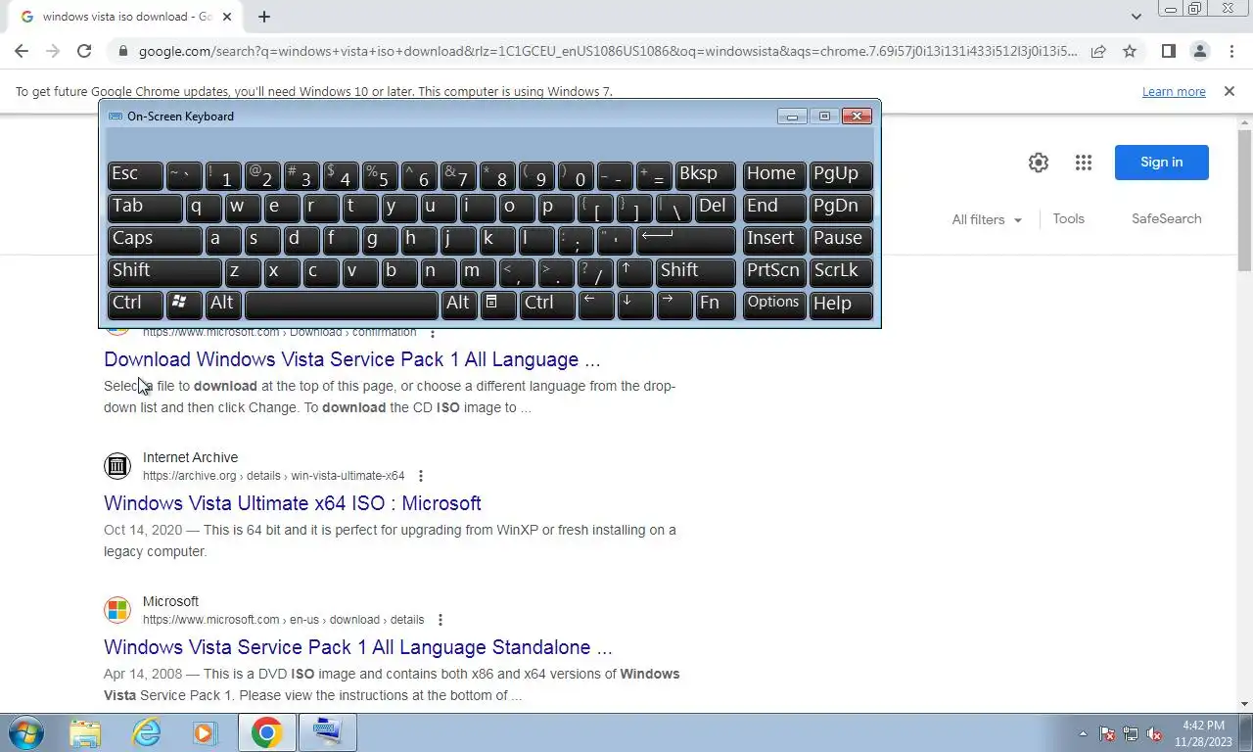Image resolution: width=1253 pixels, height=752 pixels.
Task: Toggle the left Shift key on keyboard
Action: [x=164, y=272]
